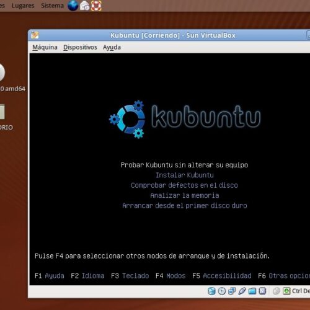Click the hard disk activity status icon
Viewport: 310px width, 310px height.
(211, 291)
